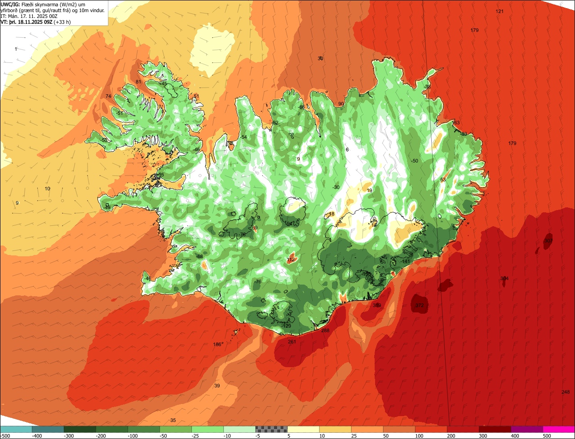Screen dimensions: 575x439
Task: Click the flux value -54 on the map
Action: [x=243, y=137]
